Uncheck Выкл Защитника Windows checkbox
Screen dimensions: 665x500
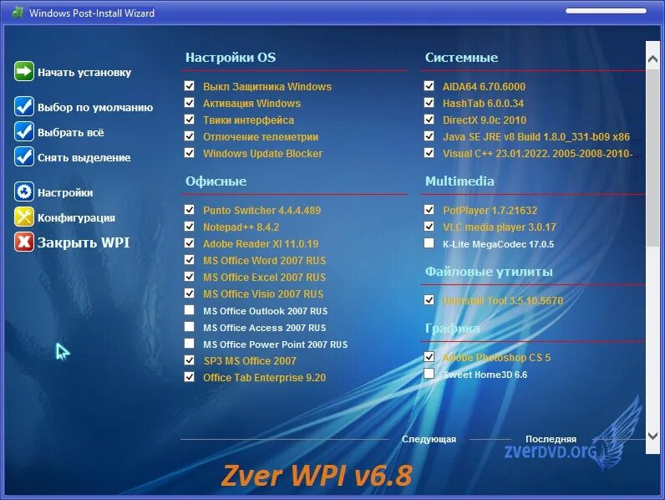pyautogui.click(x=189, y=86)
